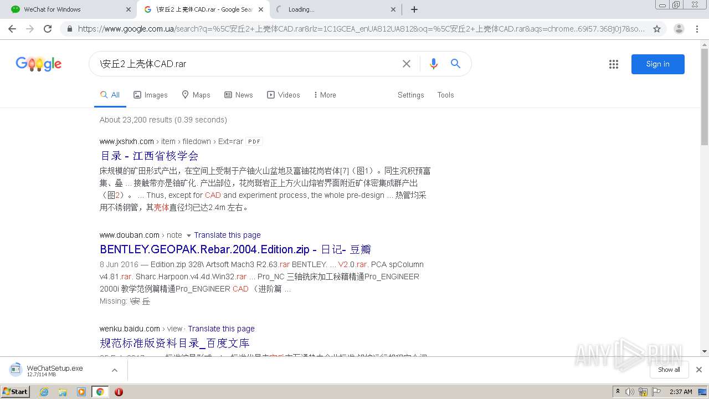Go back using the browser back arrow
Image resolution: width=709 pixels, height=399 pixels.
tap(12, 29)
